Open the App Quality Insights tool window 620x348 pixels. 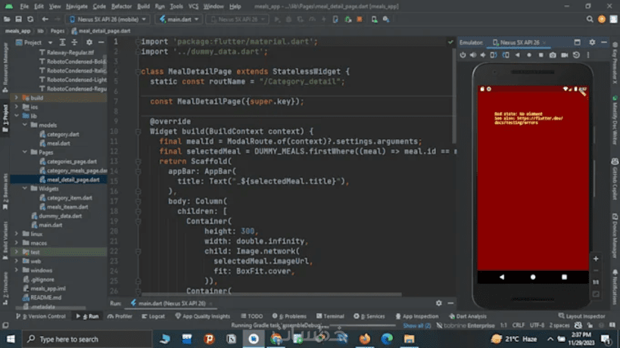click(x=202, y=316)
